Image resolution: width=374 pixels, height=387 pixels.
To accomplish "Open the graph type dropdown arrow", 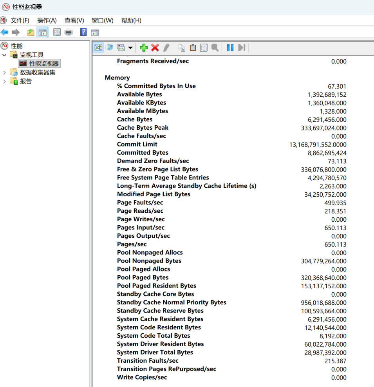I will pyautogui.click(x=130, y=48).
